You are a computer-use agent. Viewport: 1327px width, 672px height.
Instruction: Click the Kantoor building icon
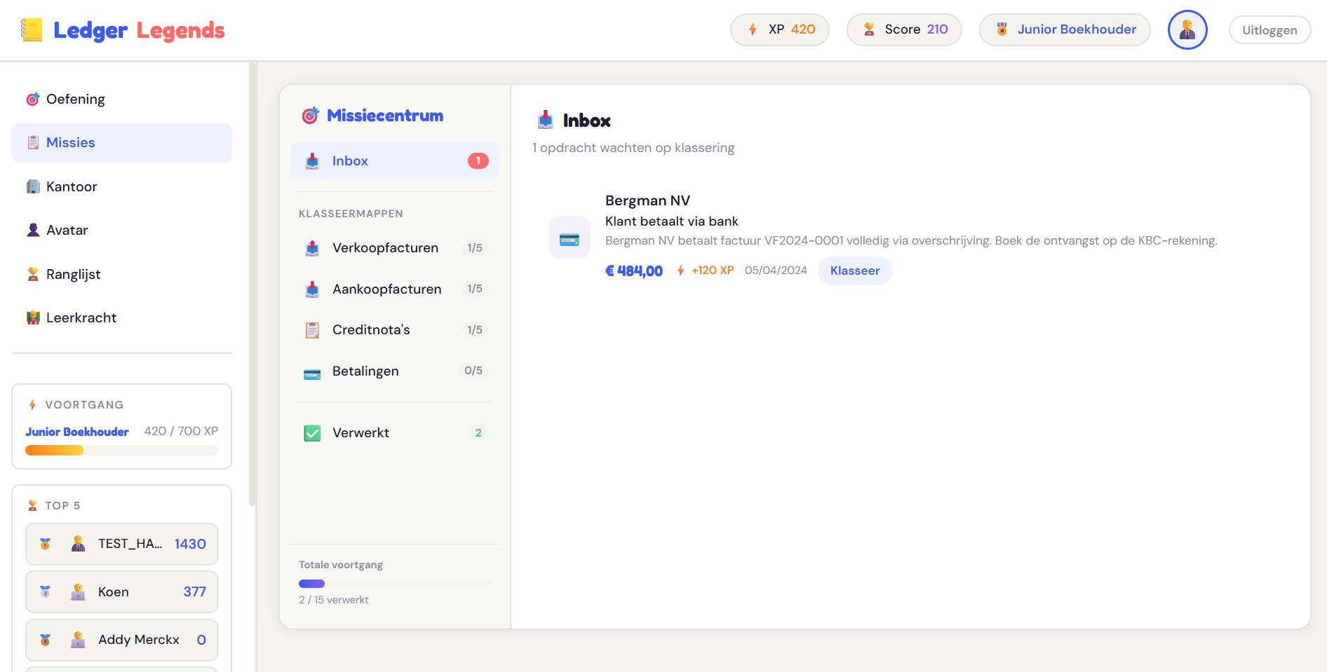click(x=32, y=186)
